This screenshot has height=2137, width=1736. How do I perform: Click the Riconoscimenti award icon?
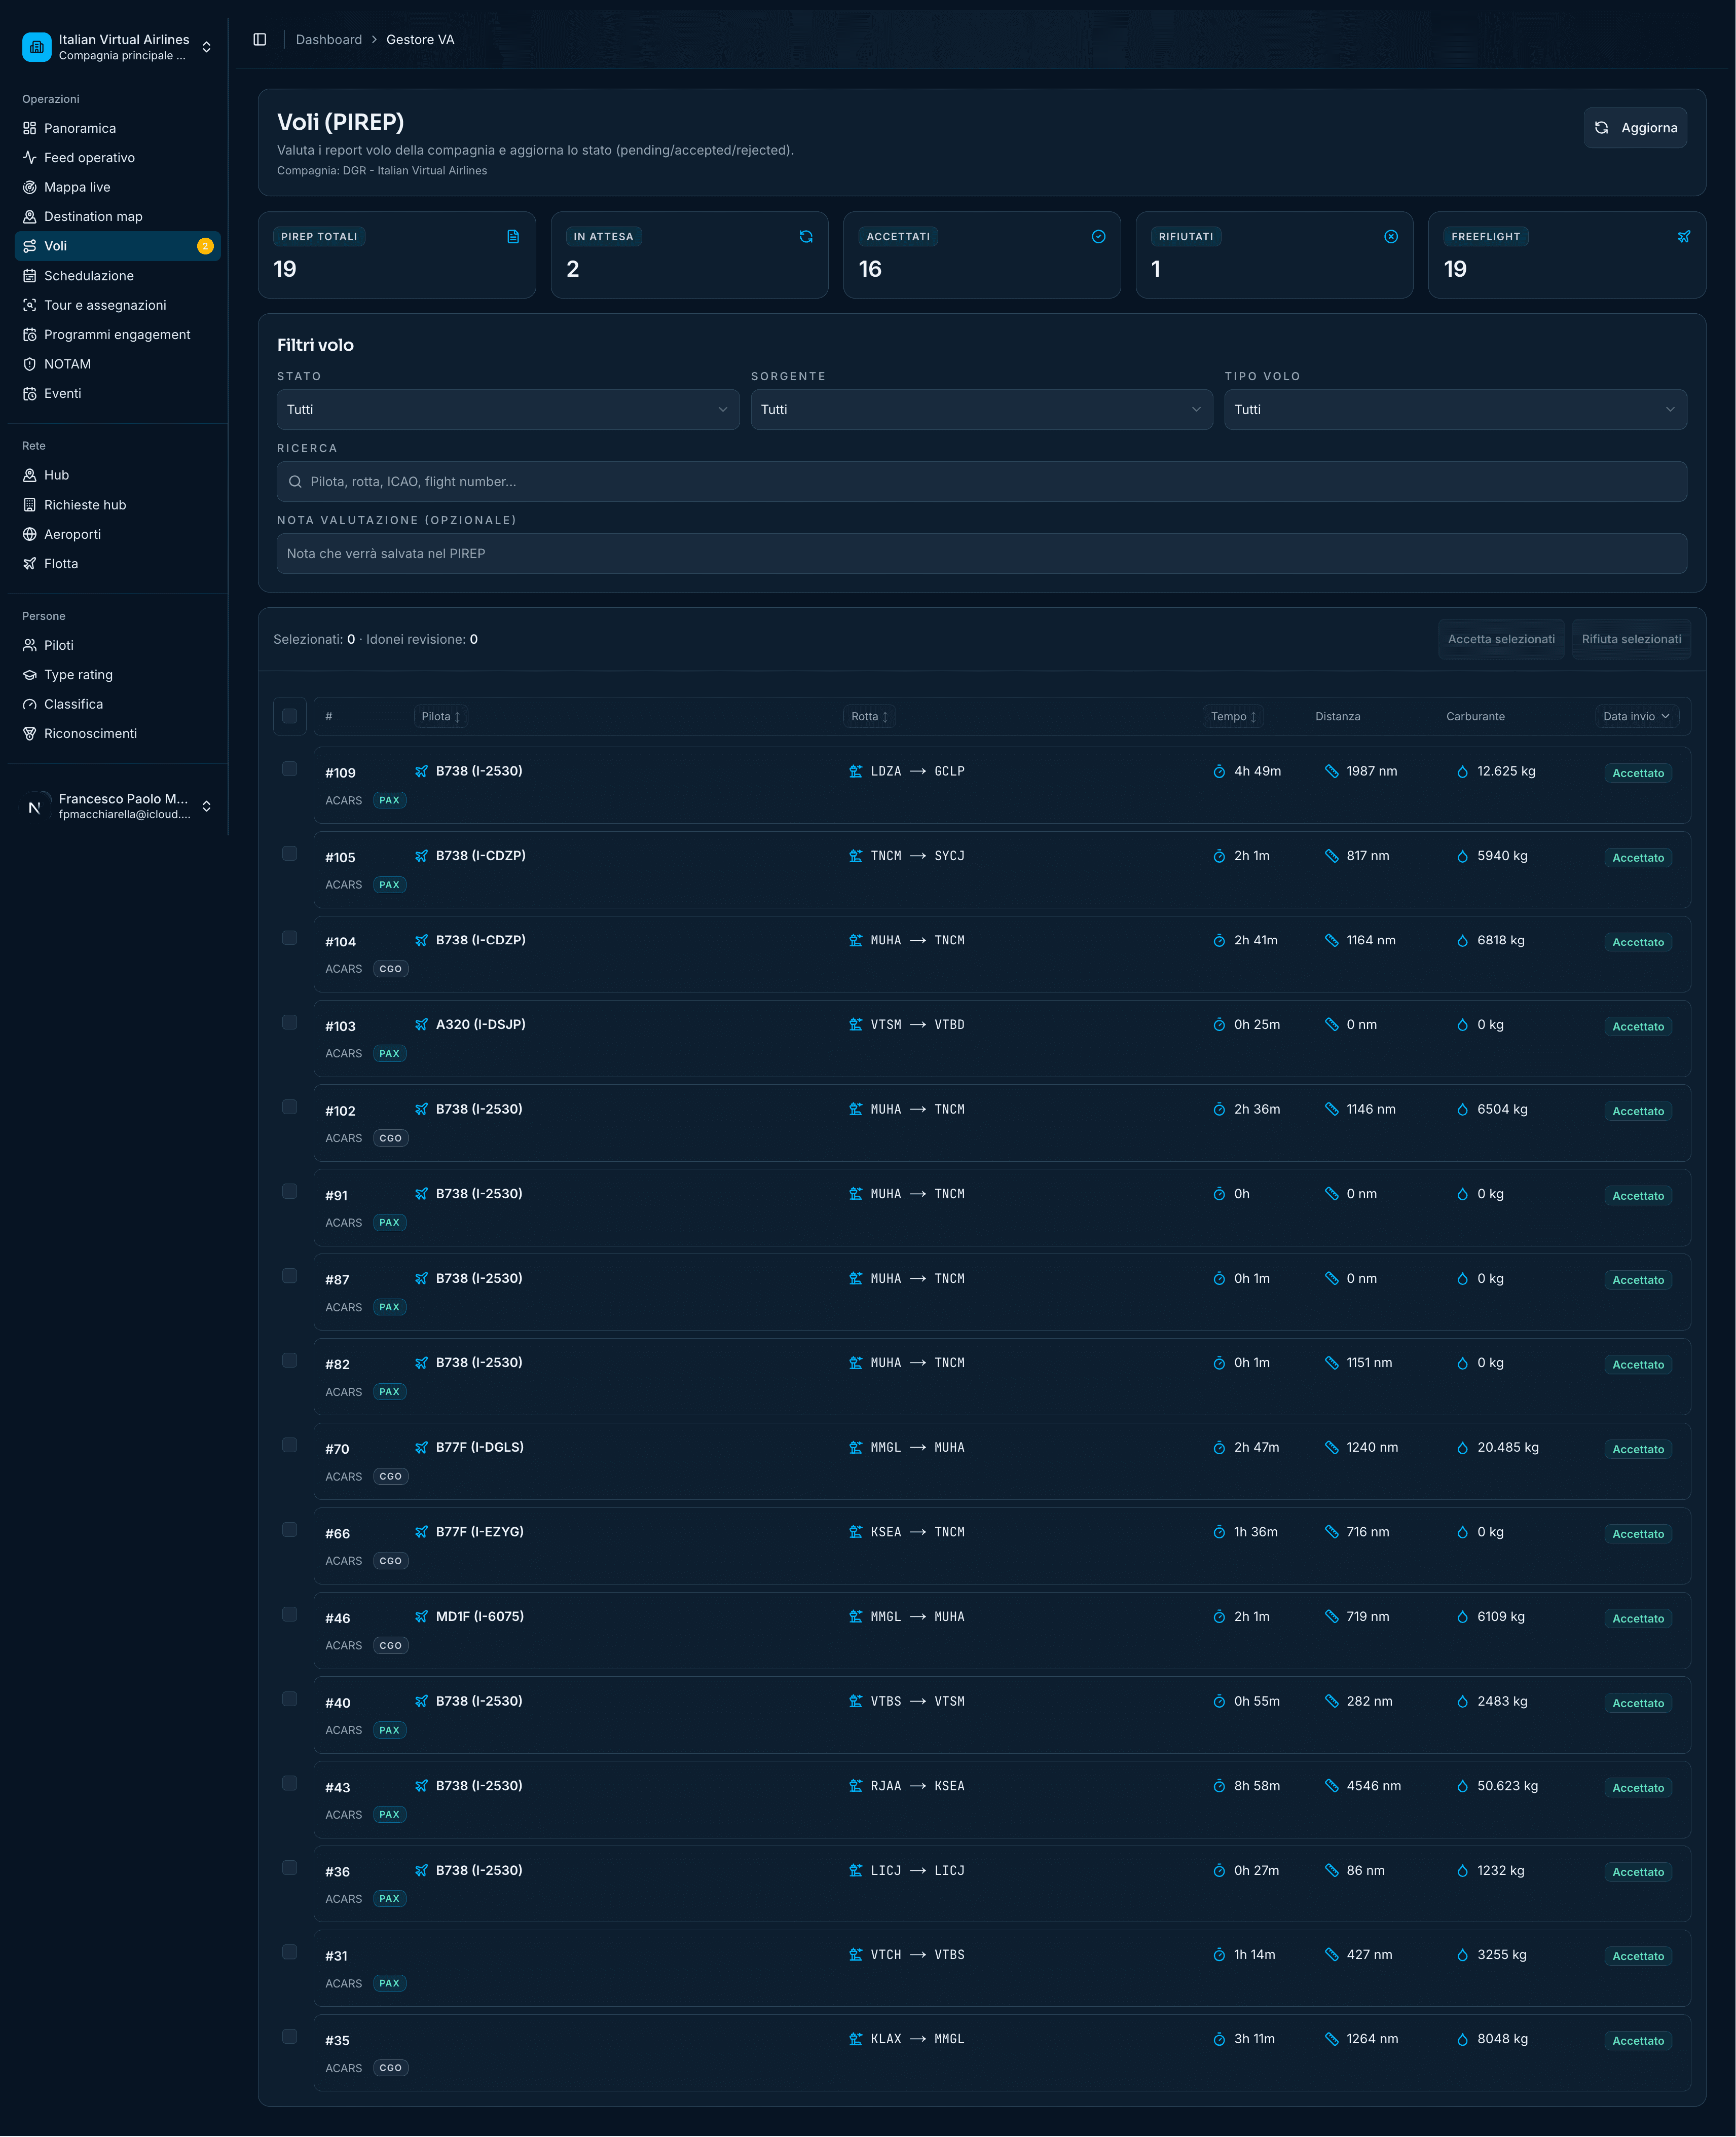[30, 734]
